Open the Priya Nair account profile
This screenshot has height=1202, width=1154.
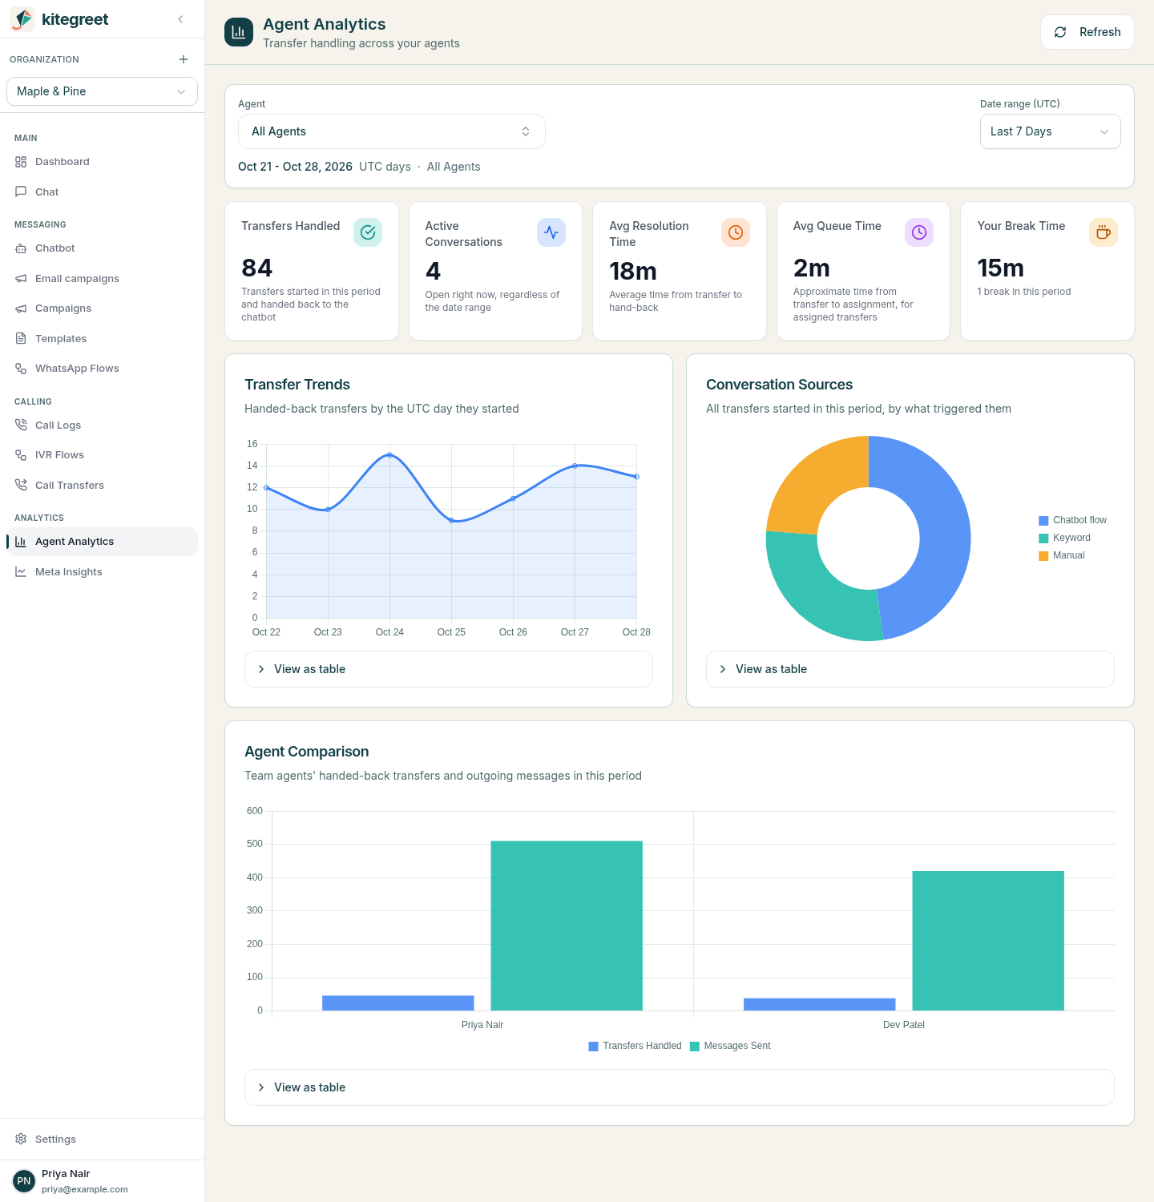102,1181
